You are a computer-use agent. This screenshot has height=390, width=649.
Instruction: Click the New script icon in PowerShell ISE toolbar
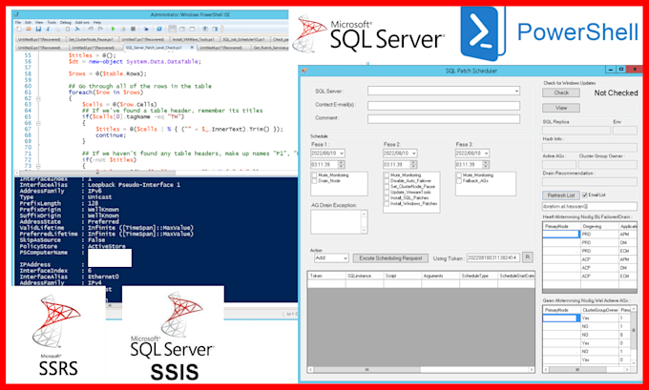[19, 29]
